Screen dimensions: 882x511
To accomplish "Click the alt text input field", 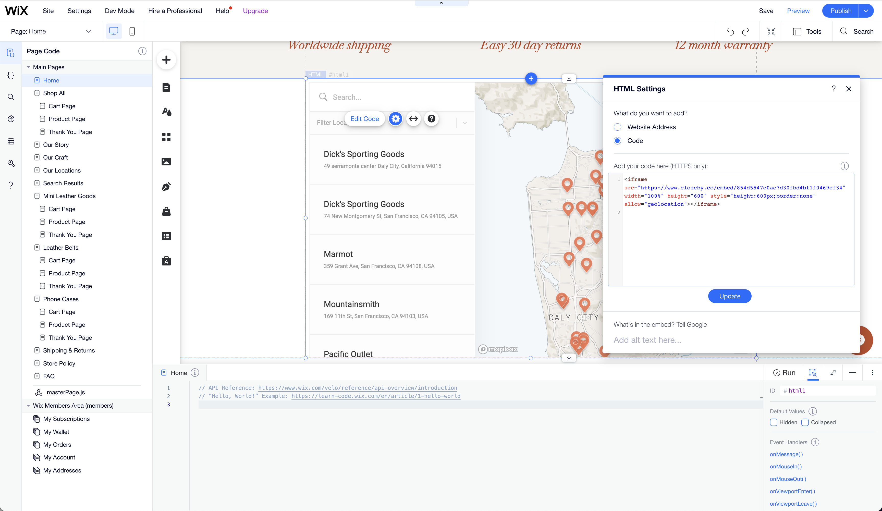I will coord(731,340).
